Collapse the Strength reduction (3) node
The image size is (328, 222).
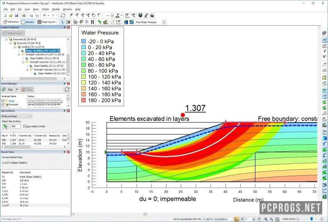[x=27, y=70]
